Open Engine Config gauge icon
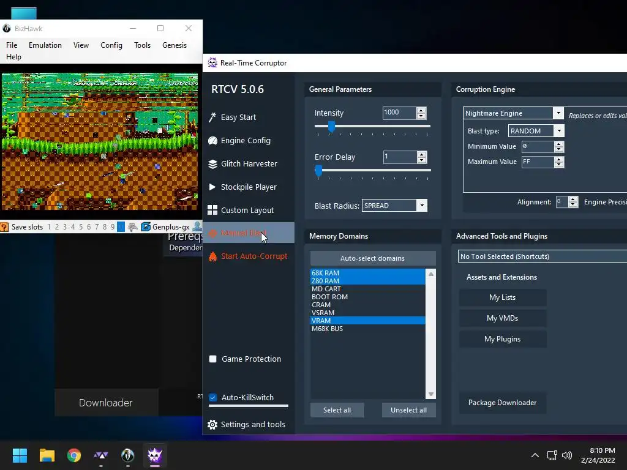627x470 pixels. tap(212, 141)
